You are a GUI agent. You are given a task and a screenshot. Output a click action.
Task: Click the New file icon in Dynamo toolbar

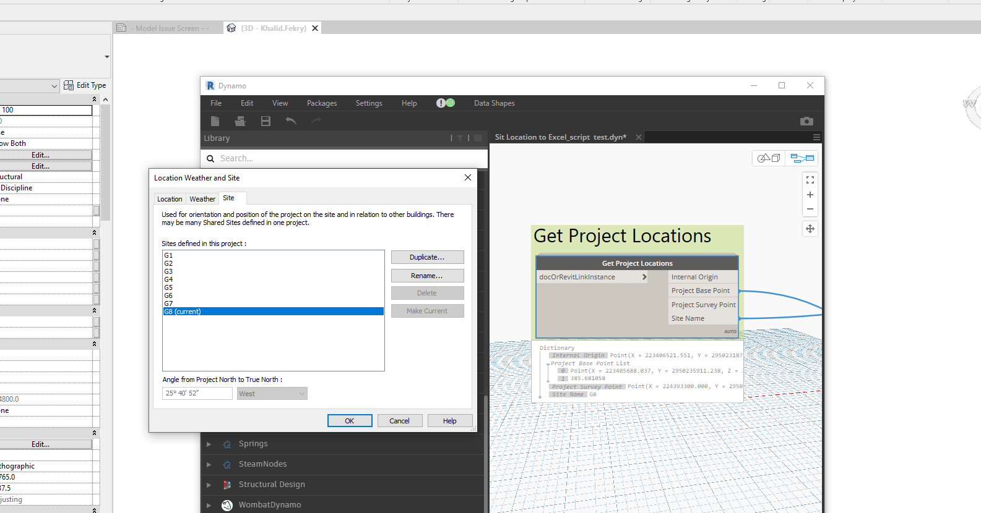click(x=215, y=121)
